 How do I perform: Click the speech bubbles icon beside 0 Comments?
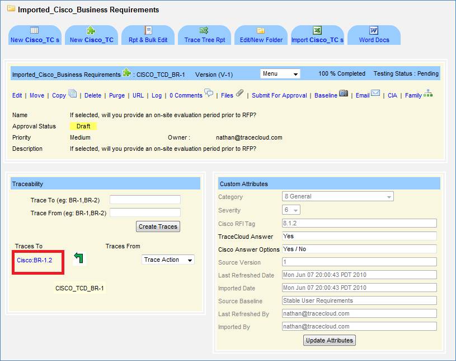click(x=209, y=93)
